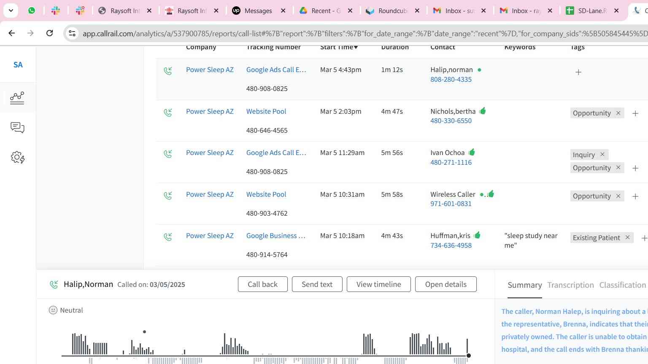Viewport: 648px width, 364px height.
Task: Click thumbs-up icon next to Wireless Caller
Action: (491, 194)
